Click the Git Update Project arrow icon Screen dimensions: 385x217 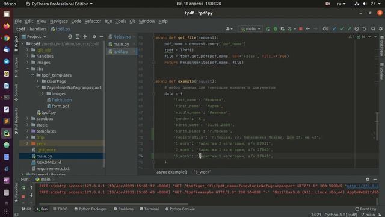tap(334, 29)
